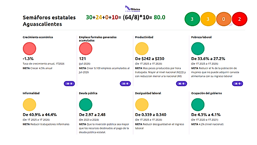Viewport: 257px width, 145px height.
Task: Open the IR link for Pobreza laboral
Action: (237, 83)
